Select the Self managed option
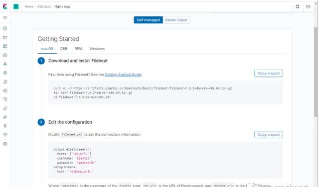Viewport: 319px width, 187px height. tap(149, 20)
